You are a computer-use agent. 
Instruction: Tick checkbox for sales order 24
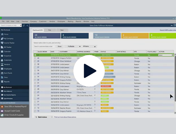[35, 96]
